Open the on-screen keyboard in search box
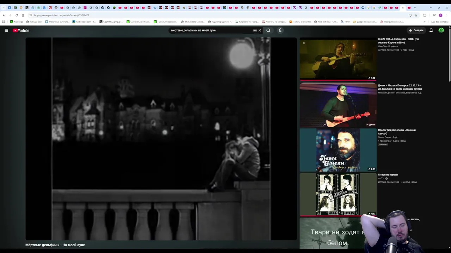Screen dimensions: 451x253 (255, 31)
